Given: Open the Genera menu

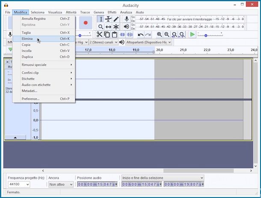Looking at the screenshot, I should 99,12.
